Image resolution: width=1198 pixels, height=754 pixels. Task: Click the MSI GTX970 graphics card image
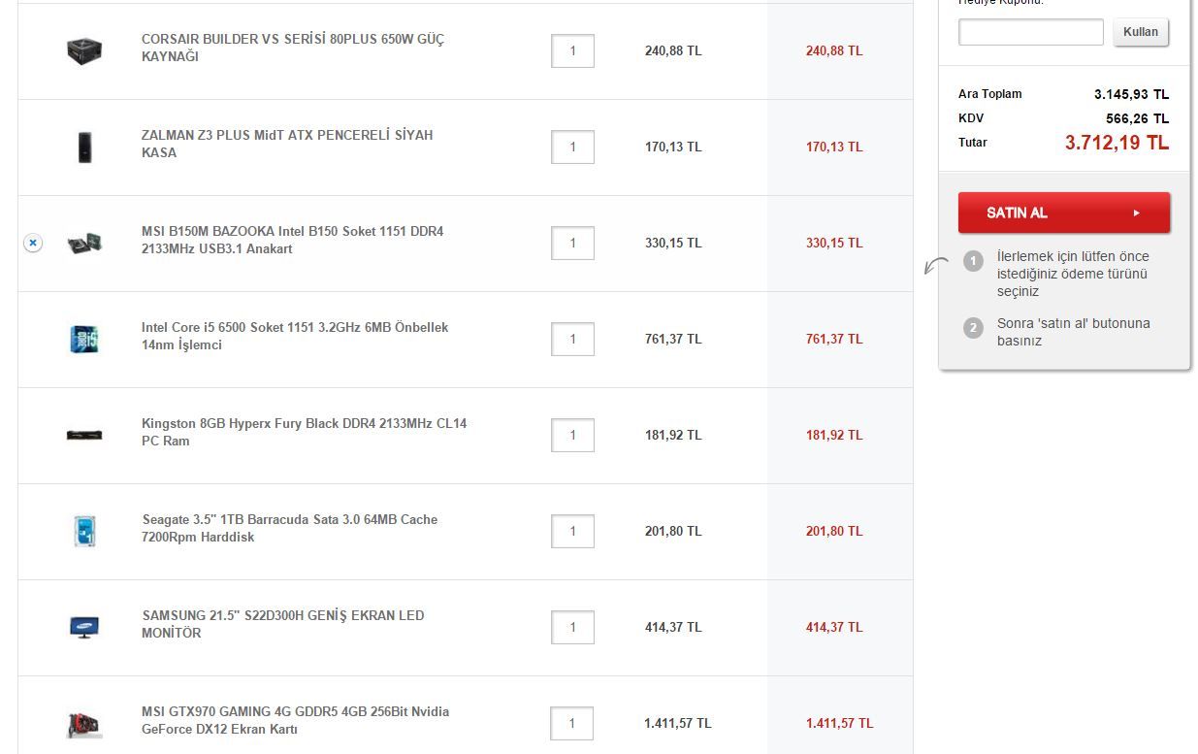(x=84, y=724)
